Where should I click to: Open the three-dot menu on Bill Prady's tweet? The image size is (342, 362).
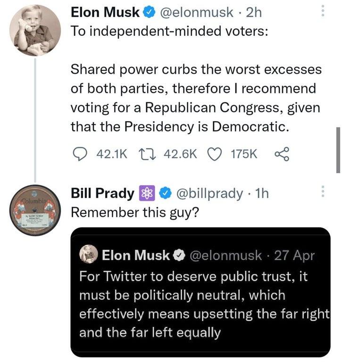323,192
